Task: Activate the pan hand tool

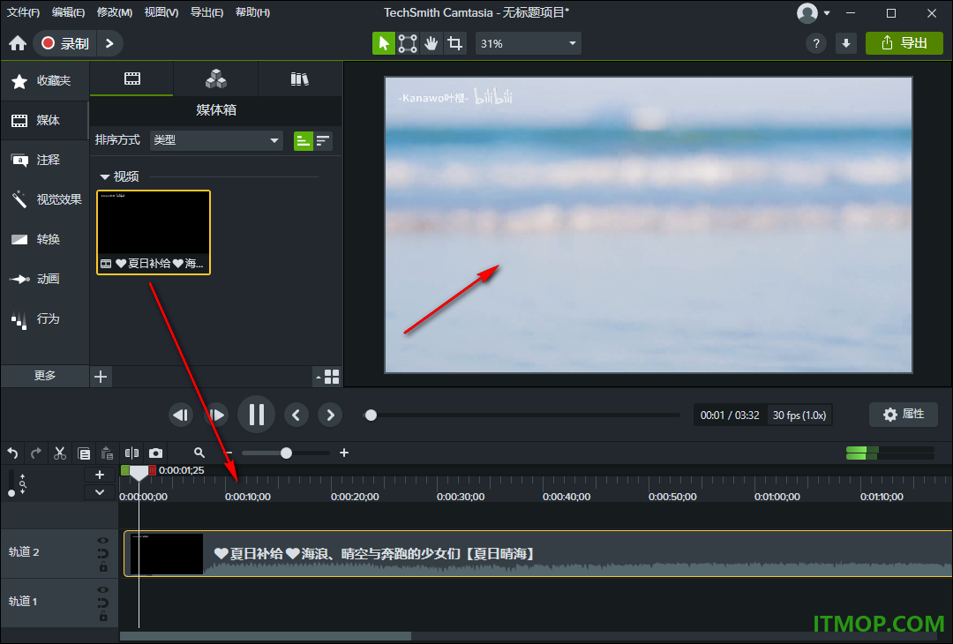Action: coord(431,43)
